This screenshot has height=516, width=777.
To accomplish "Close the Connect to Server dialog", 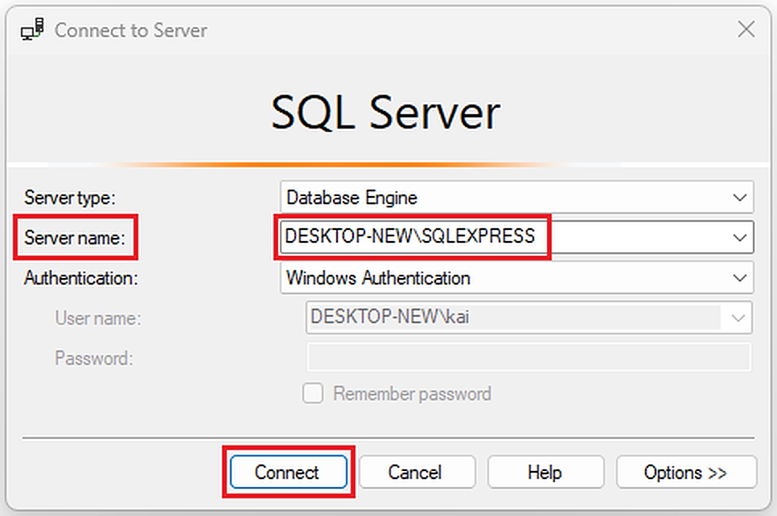I will (x=746, y=31).
